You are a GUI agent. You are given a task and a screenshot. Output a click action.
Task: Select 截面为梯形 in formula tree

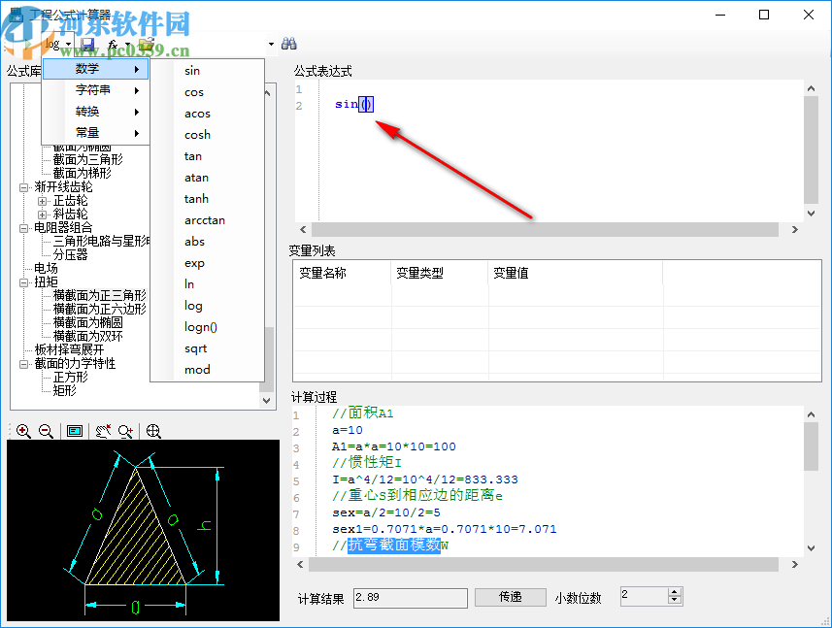tap(83, 174)
